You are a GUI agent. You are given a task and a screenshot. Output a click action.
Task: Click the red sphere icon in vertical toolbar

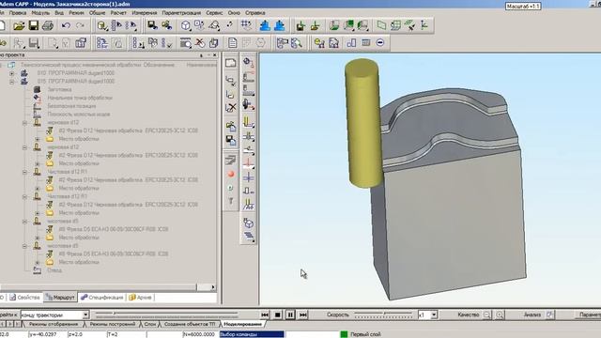tap(231, 174)
